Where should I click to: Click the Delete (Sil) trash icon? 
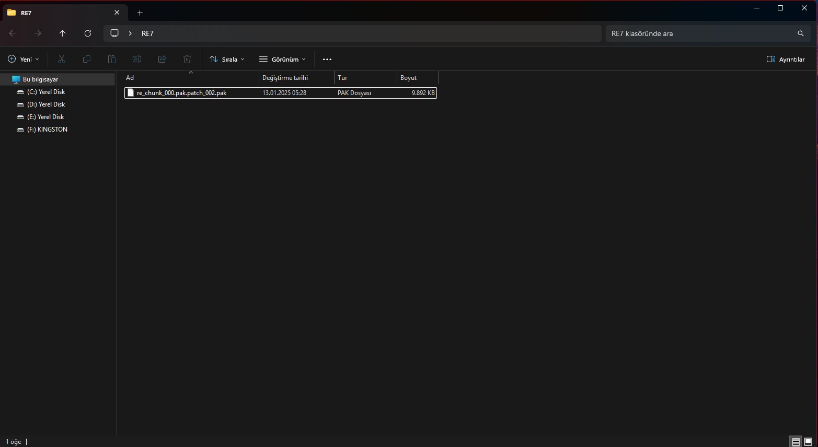pos(187,59)
